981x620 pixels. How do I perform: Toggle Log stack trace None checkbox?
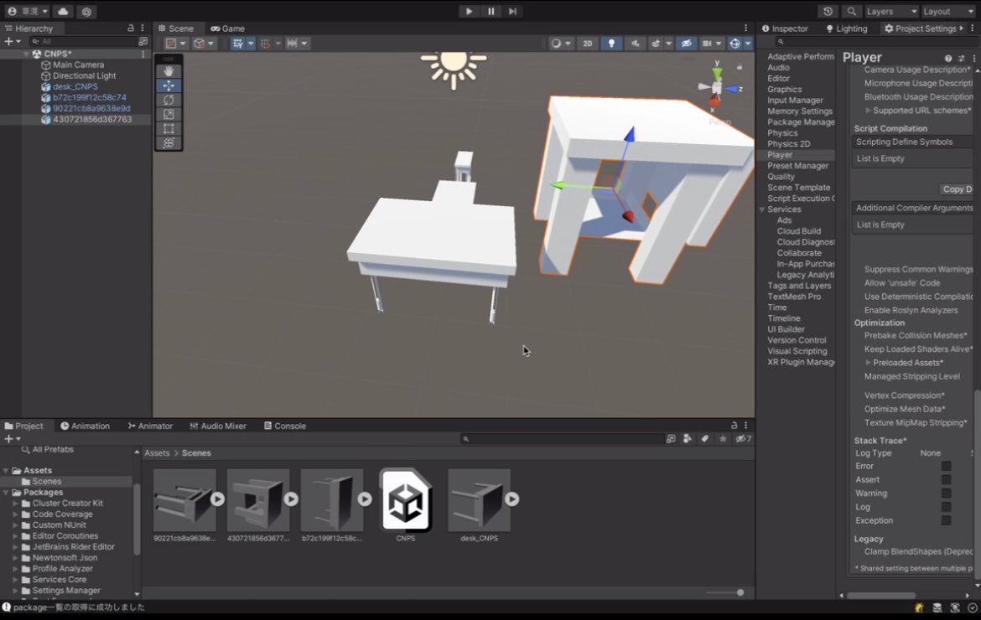pyautogui.click(x=946, y=507)
